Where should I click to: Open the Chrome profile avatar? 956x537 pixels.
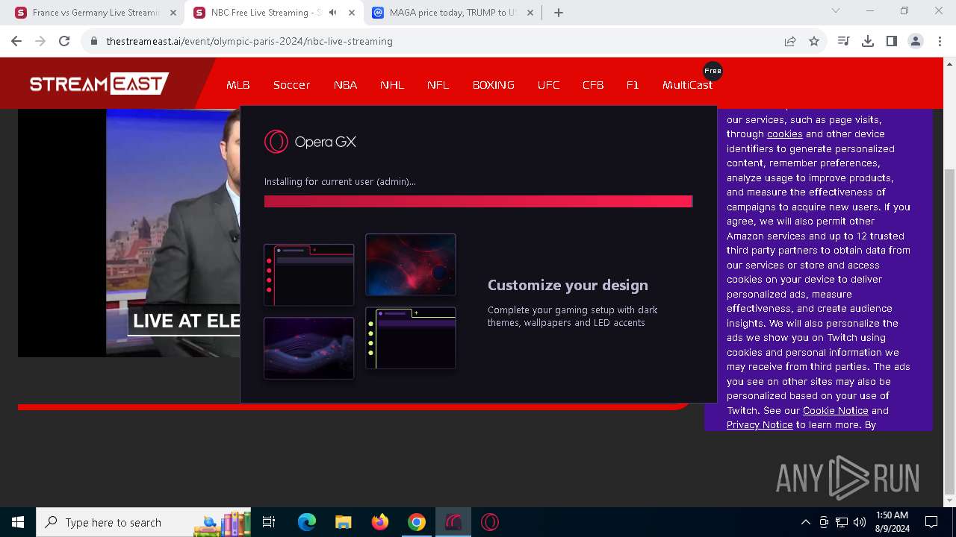(x=916, y=41)
